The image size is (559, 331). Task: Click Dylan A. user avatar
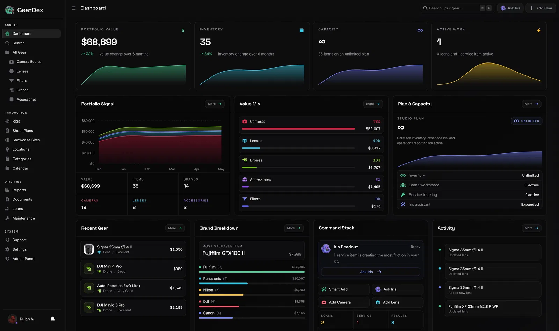pos(13,319)
